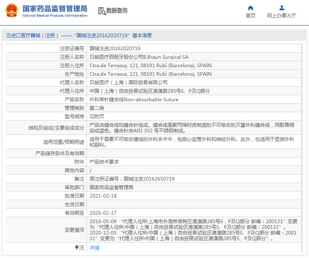309x258 pixels.
Task: Click the 数据查询 magnifier document icon
Action: pyautogui.click(x=101, y=11)
